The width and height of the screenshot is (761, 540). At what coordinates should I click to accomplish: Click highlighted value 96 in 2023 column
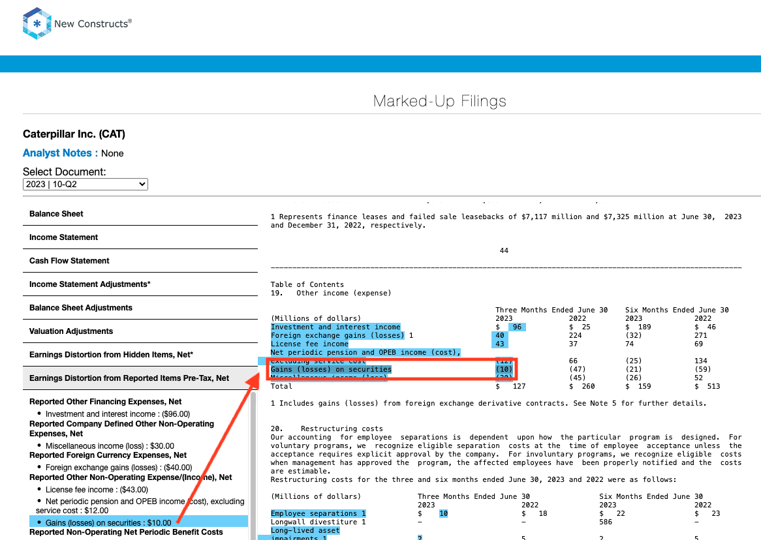(x=517, y=327)
